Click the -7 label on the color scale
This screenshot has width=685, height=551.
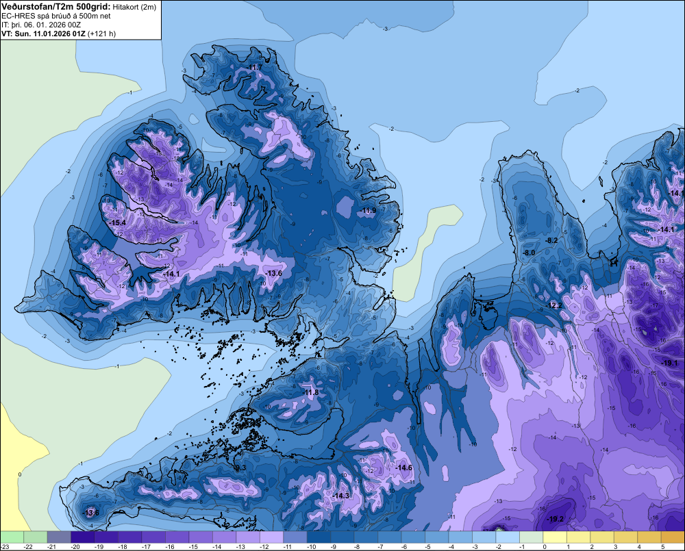coord(381,547)
